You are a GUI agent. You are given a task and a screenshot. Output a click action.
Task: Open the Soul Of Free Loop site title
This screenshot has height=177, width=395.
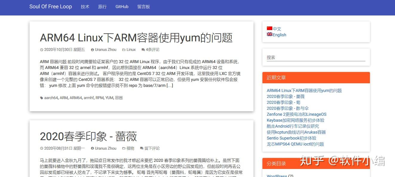coord(50,7)
